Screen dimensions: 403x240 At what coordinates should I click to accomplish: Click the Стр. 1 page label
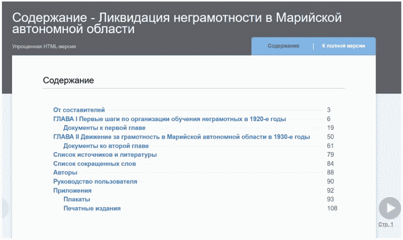tap(385, 225)
